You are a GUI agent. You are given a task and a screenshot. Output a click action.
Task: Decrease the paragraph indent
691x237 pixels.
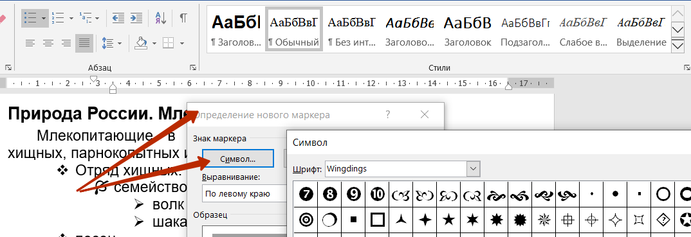click(118, 18)
